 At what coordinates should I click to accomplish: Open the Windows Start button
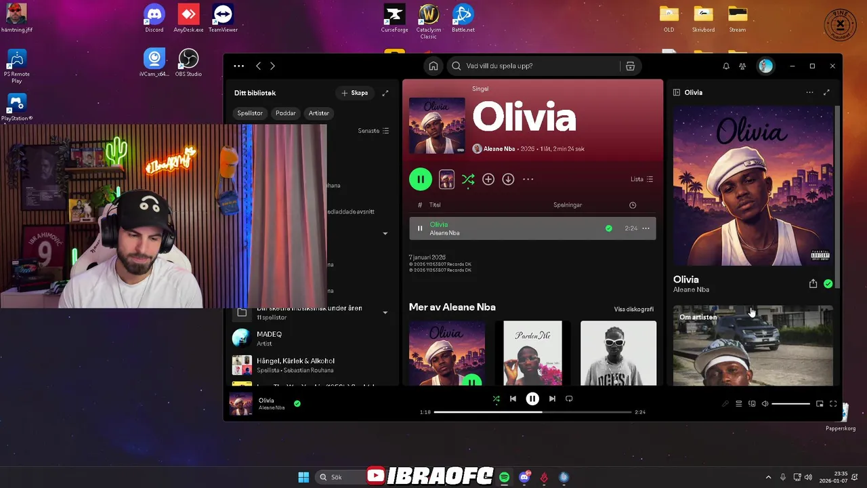pos(303,477)
